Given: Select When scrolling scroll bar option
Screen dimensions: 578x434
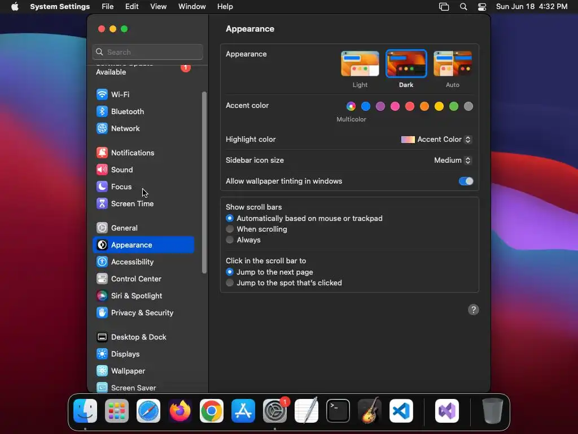Looking at the screenshot, I should pyautogui.click(x=230, y=229).
